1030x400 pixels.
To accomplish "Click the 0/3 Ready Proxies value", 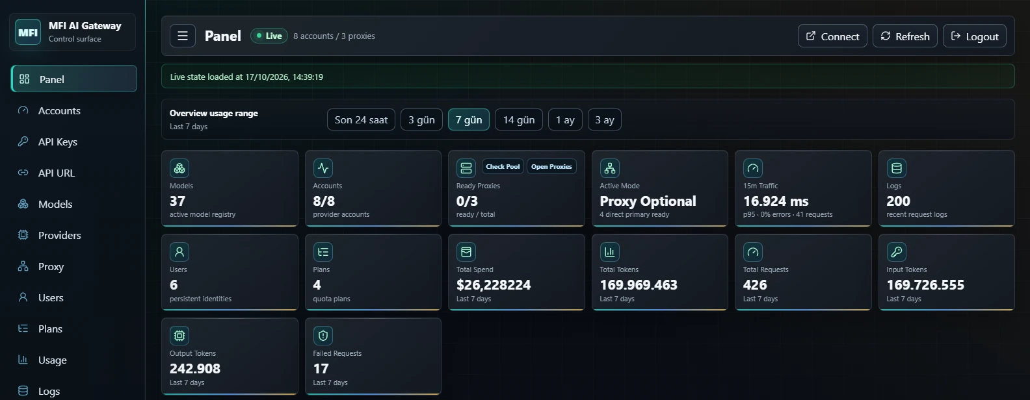I will [x=467, y=201].
